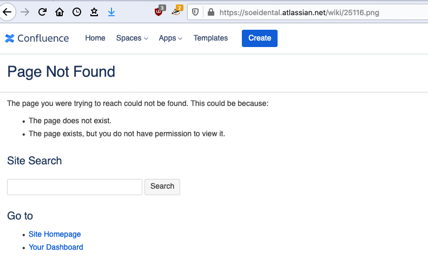Image resolution: width=428 pixels, height=280 pixels.
Task: Expand the Apps dropdown menu
Action: coord(170,38)
